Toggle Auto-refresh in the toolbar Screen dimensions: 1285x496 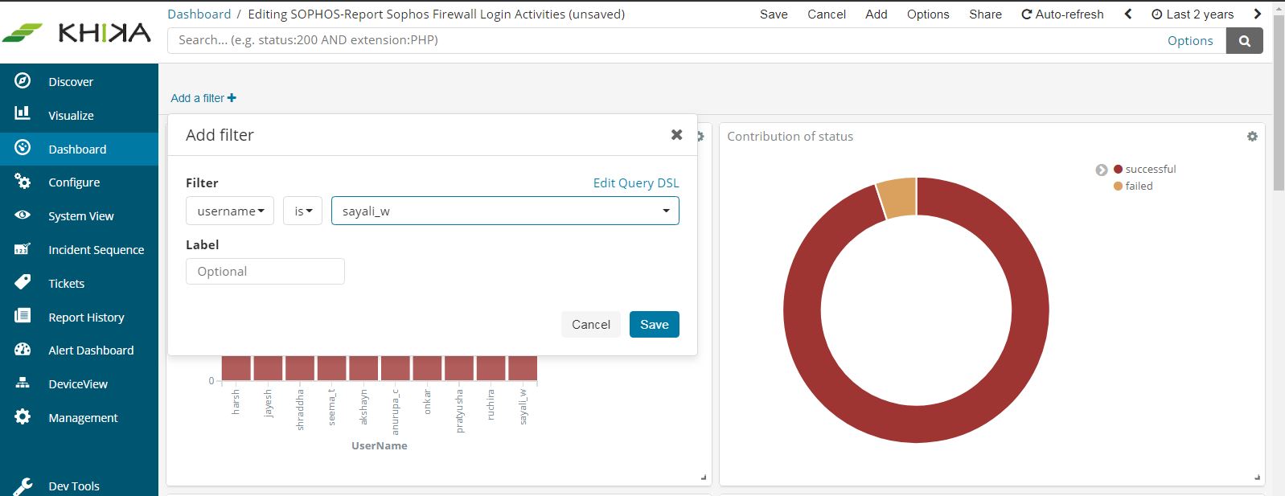tap(1062, 14)
